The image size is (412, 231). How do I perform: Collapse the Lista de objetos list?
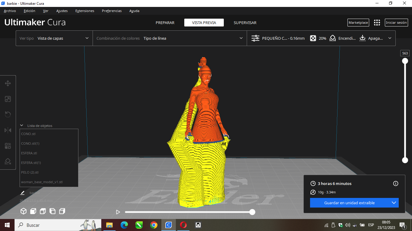(22, 125)
